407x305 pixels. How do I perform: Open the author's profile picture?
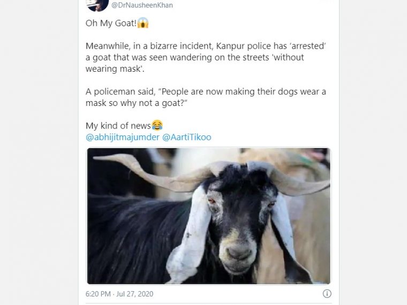pos(97,5)
